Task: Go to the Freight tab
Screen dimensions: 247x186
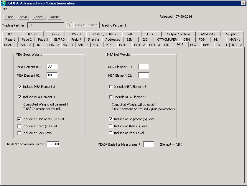Action: pyautogui.click(x=76, y=39)
